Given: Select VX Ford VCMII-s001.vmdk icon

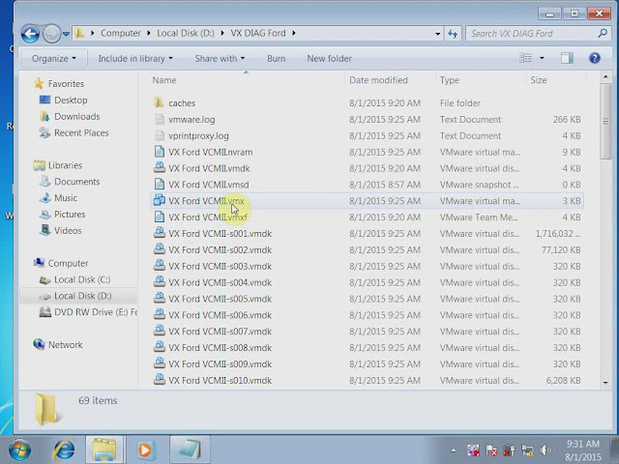Looking at the screenshot, I should click(159, 233).
